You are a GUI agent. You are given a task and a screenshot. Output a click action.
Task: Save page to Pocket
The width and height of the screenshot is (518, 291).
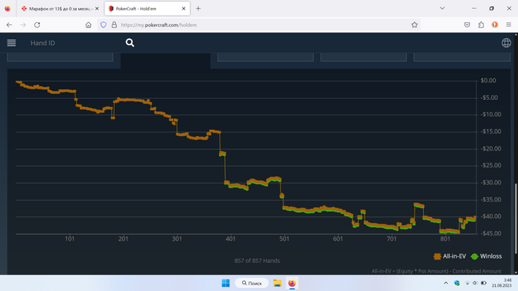pos(467,24)
